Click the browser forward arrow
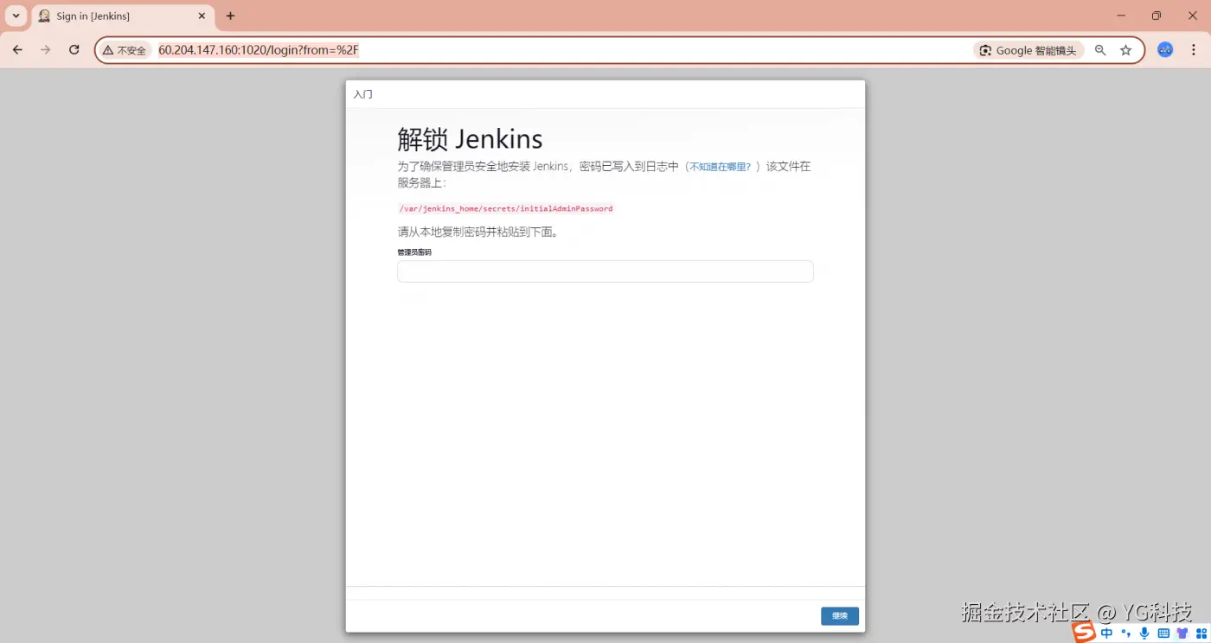The height and width of the screenshot is (643, 1211). [46, 50]
